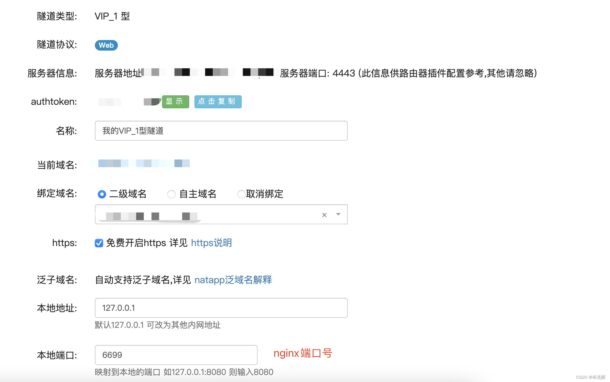The height and width of the screenshot is (382, 610).
Task: Click the 名称 tunnel name field
Action: coord(221,131)
